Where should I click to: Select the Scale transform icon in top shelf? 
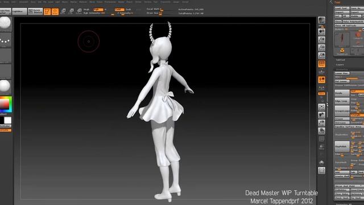(71, 11)
